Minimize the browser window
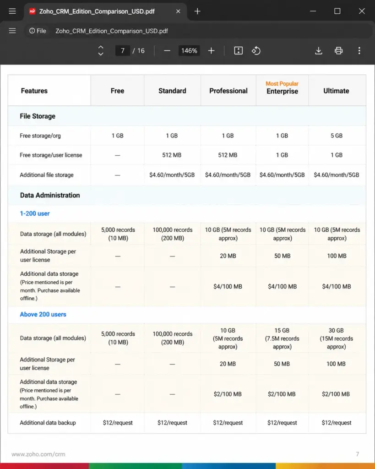Viewport: 375px width, 469px height. (x=313, y=11)
